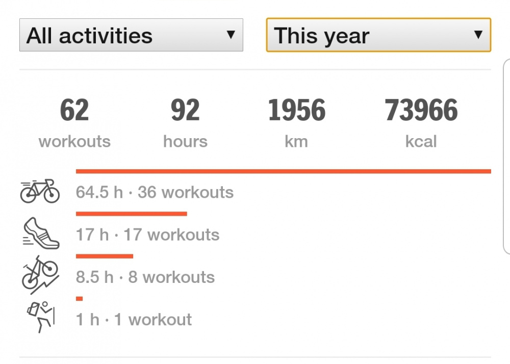
Task: Open the 1 h · 1 workout row
Action: coord(134,320)
